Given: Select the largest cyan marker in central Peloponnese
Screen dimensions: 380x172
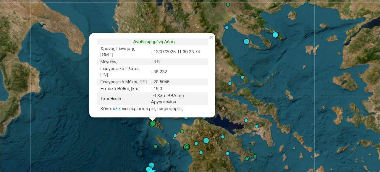Looking at the screenshot, I should (x=206, y=140).
